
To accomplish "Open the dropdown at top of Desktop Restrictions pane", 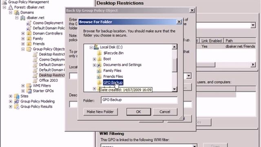I will 253,25.
